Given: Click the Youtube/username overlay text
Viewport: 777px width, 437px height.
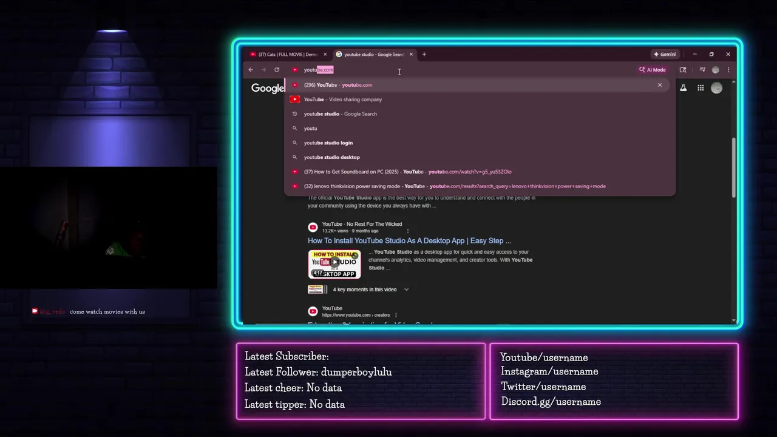Looking at the screenshot, I should [544, 357].
